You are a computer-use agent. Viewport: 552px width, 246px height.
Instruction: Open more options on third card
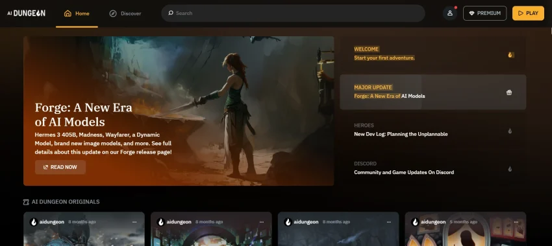[x=388, y=222]
